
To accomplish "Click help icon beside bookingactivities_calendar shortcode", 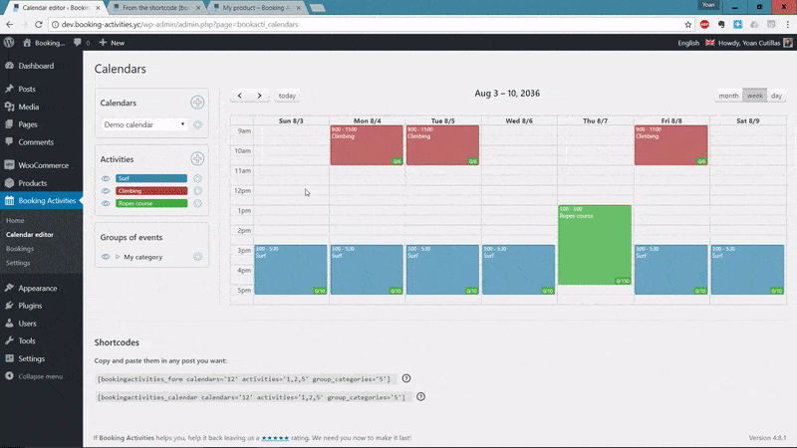I will click(x=420, y=396).
